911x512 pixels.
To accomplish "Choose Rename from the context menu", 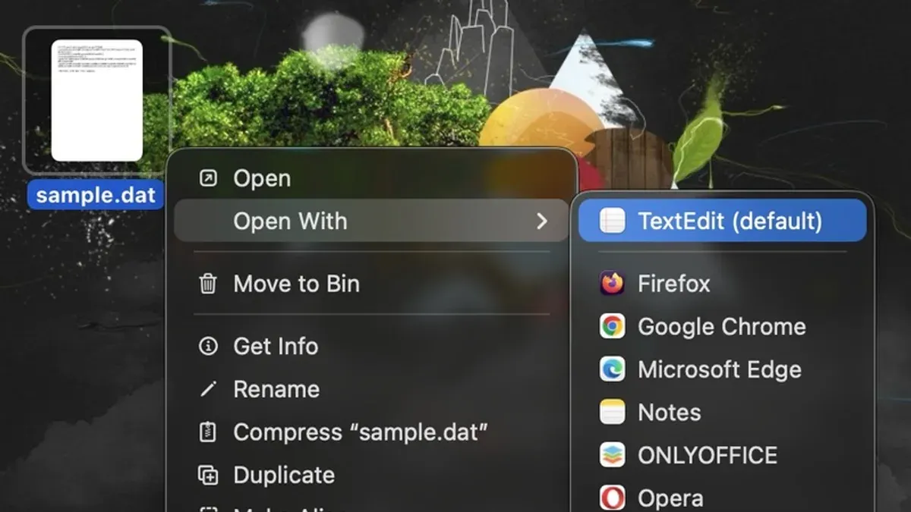I will coord(372,389).
